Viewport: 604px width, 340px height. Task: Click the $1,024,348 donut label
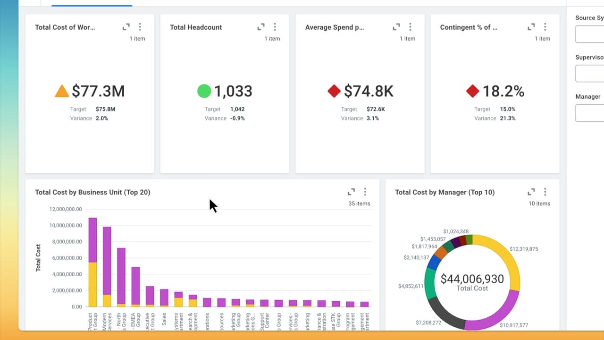point(456,231)
